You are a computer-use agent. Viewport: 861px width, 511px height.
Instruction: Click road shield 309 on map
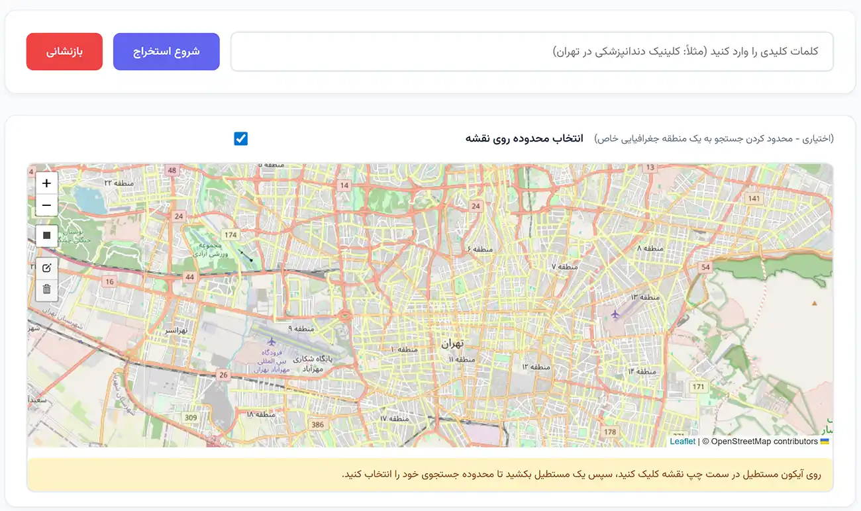pos(191,417)
